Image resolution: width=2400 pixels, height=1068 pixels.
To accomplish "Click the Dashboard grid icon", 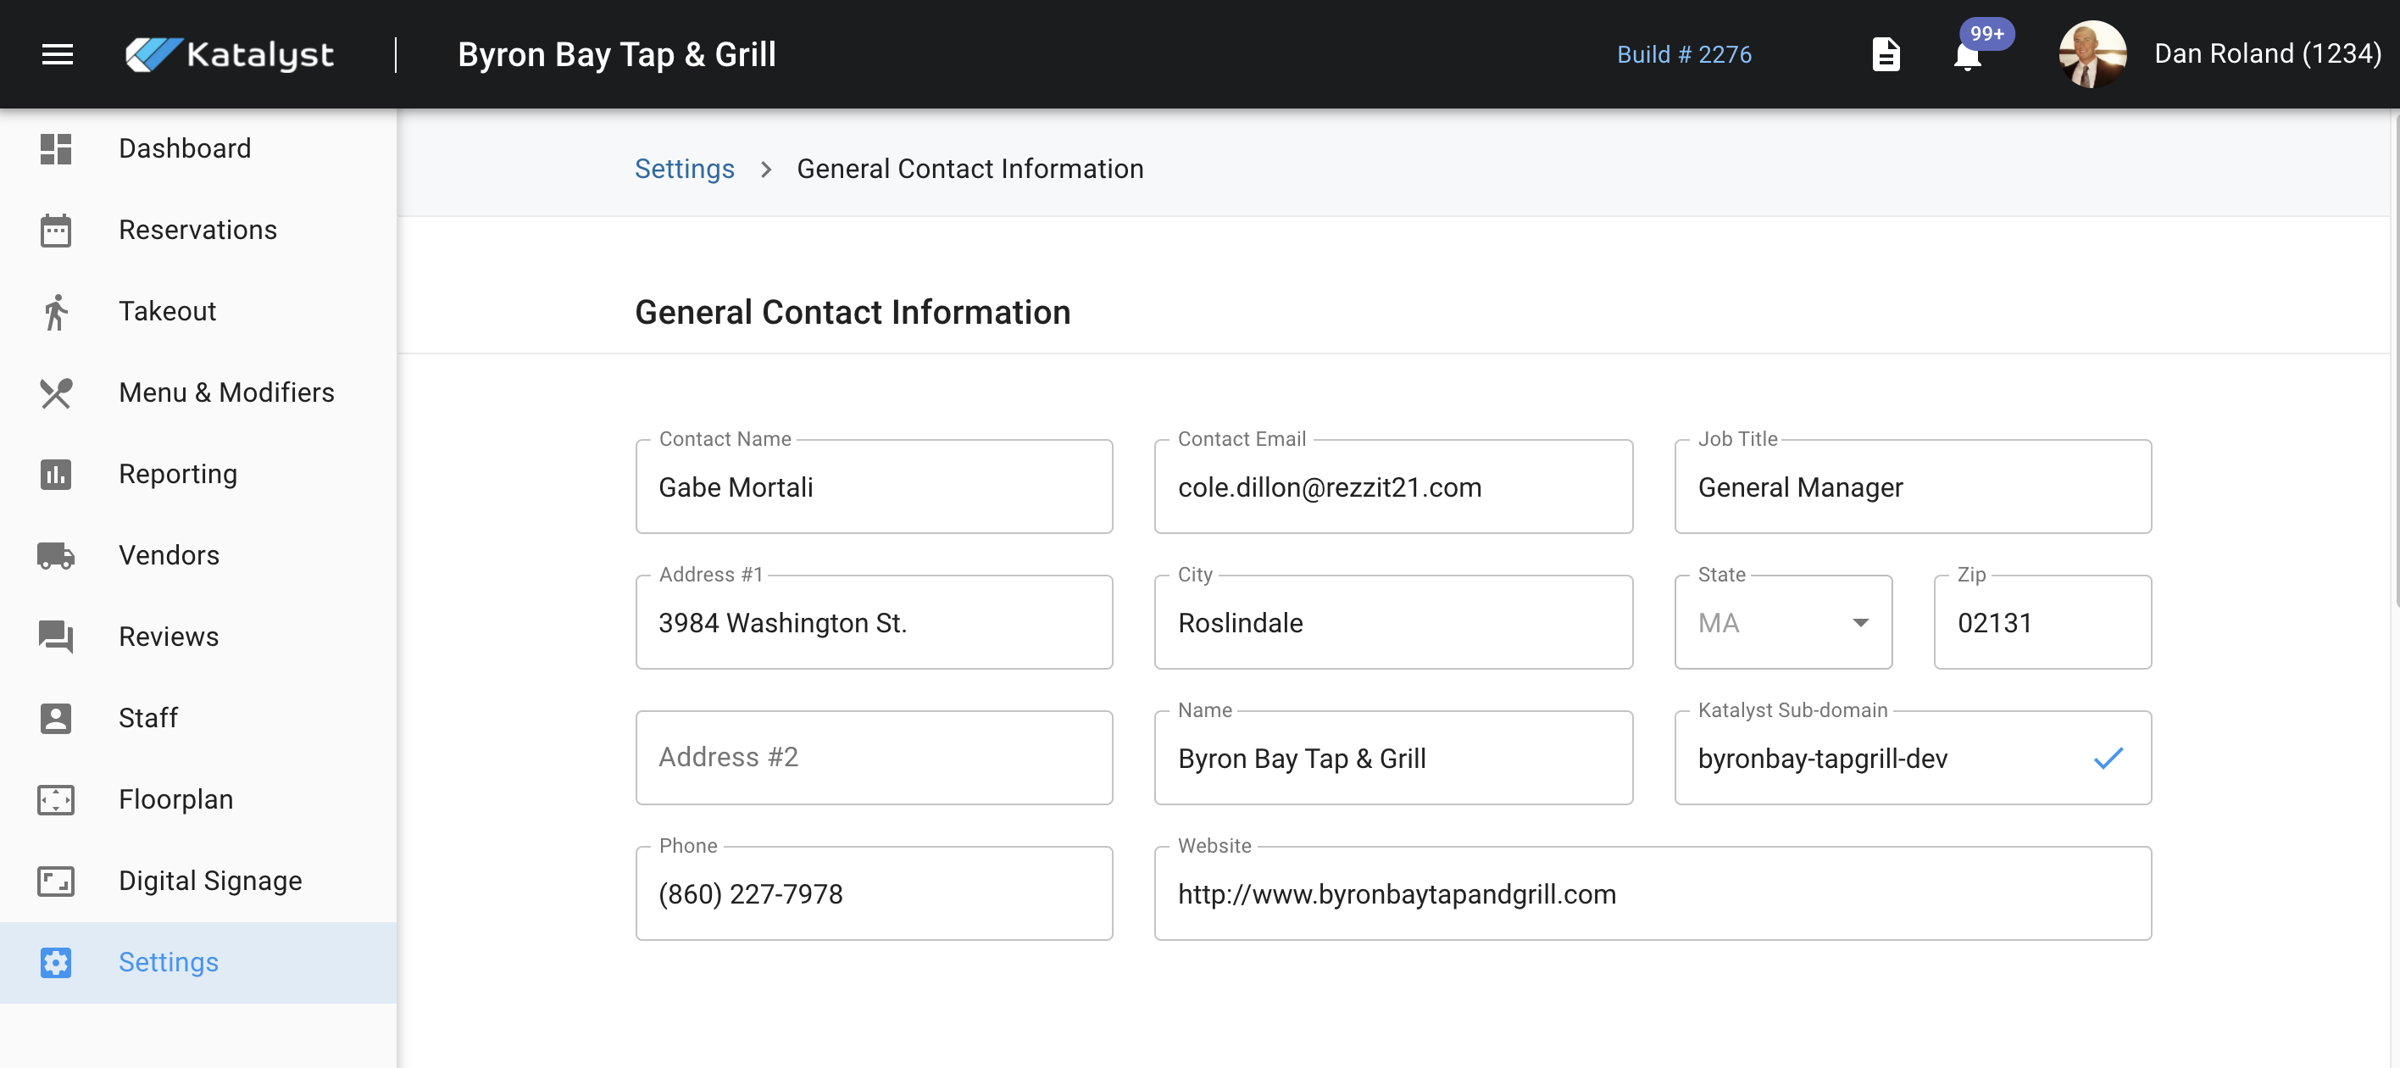I will (x=56, y=149).
